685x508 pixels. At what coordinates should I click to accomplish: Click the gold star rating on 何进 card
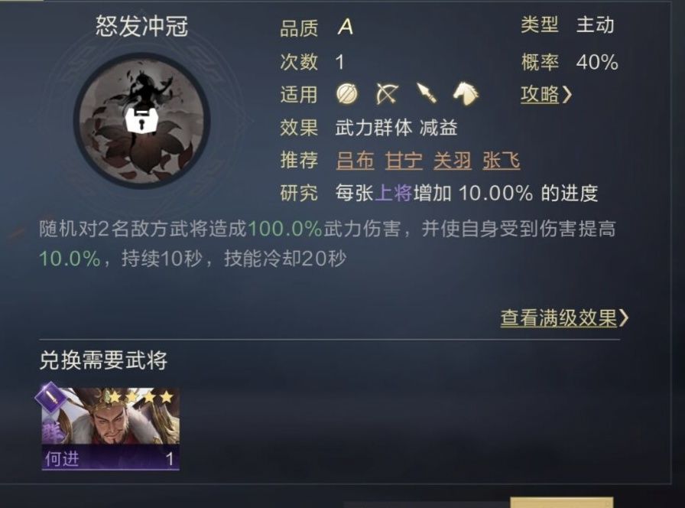(140, 397)
